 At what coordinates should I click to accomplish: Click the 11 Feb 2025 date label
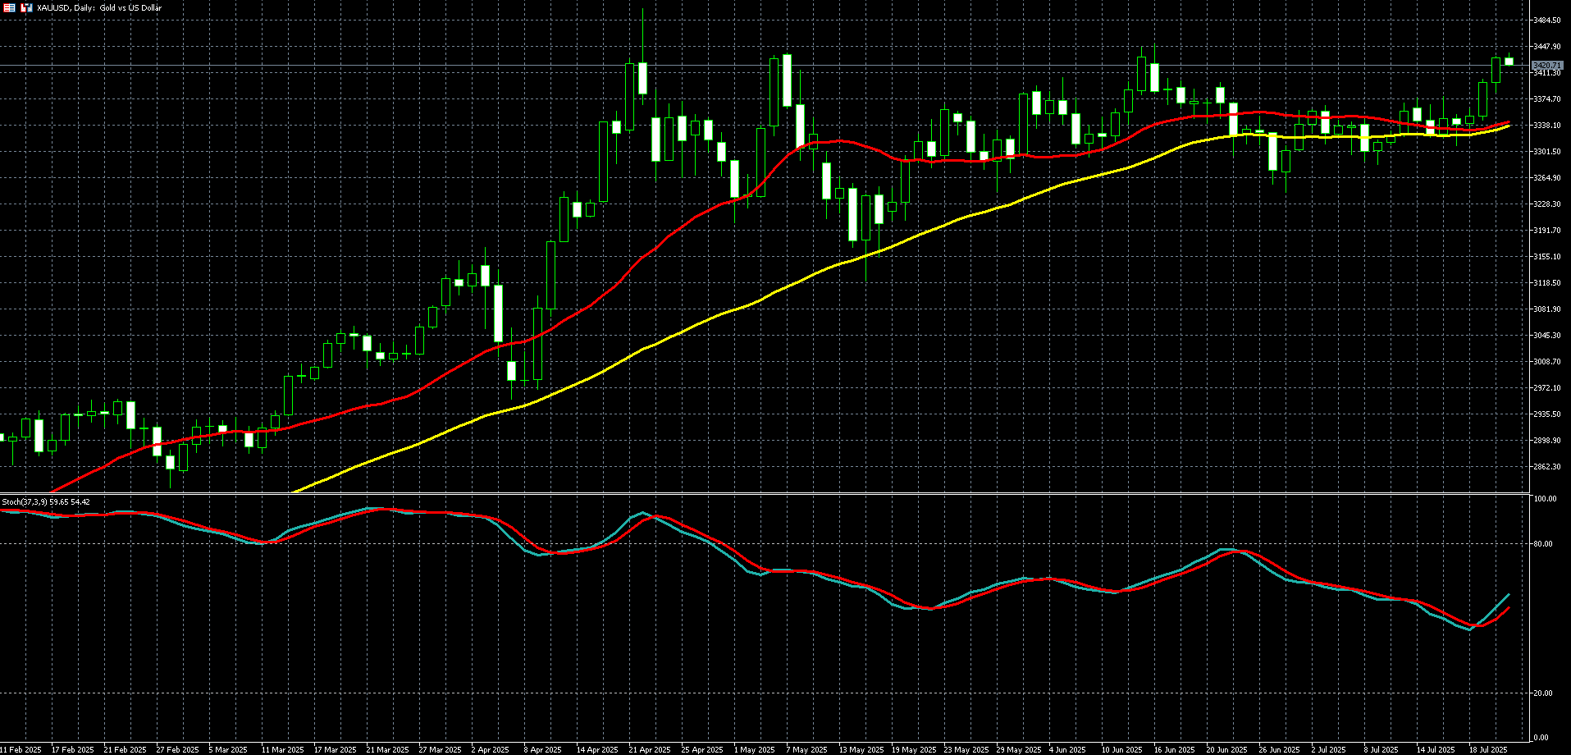21,749
